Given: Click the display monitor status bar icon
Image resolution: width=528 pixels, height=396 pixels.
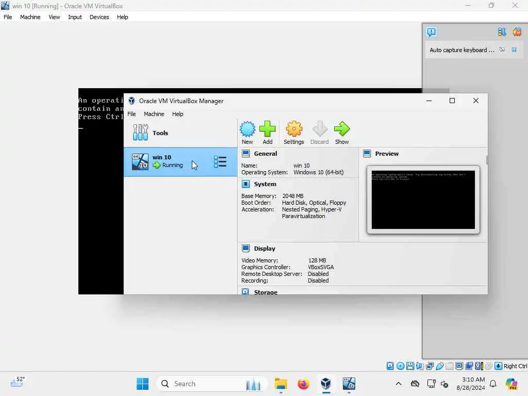Looking at the screenshot, I should [x=459, y=366].
